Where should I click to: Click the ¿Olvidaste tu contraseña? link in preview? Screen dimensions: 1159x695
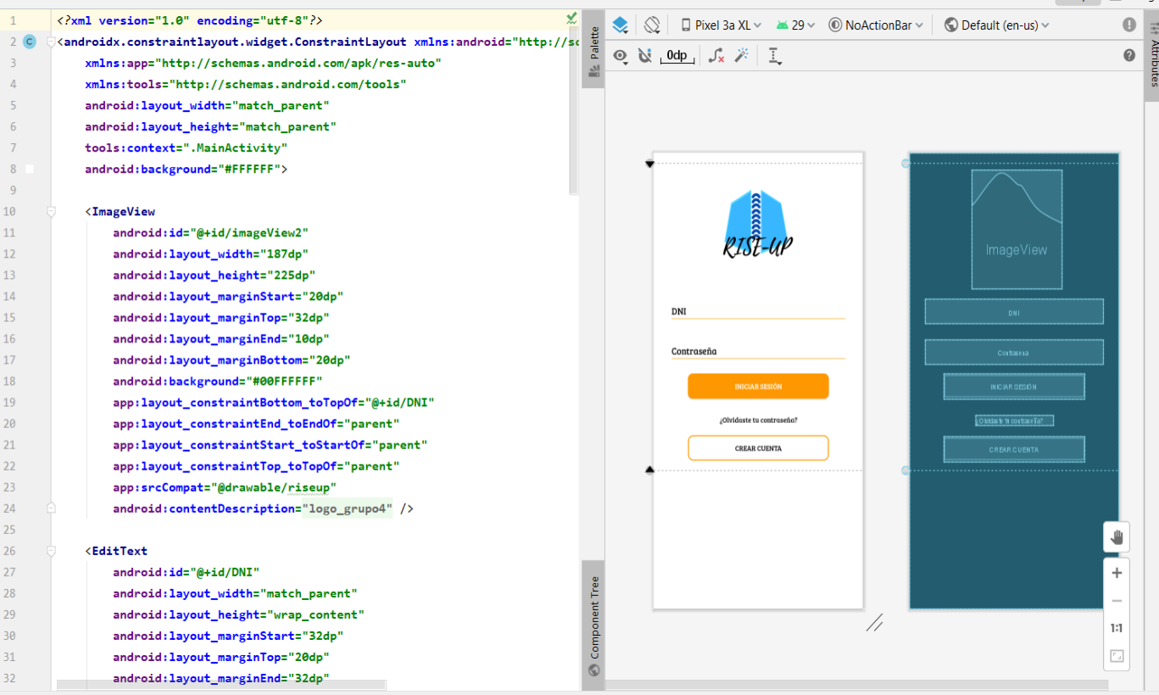click(758, 420)
